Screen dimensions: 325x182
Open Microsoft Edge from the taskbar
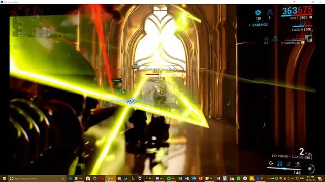coord(70,178)
